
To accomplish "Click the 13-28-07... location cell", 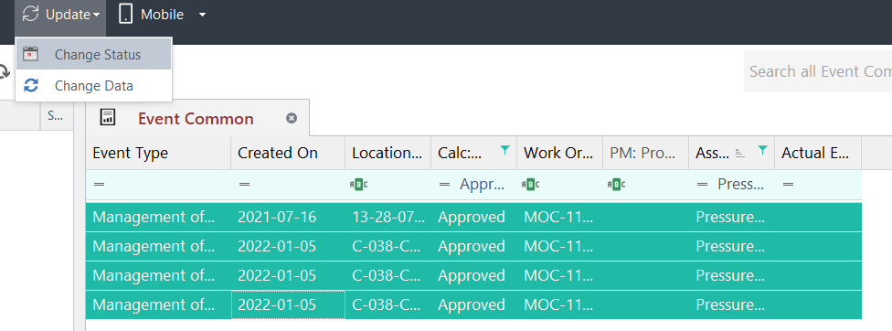I will 388,217.
